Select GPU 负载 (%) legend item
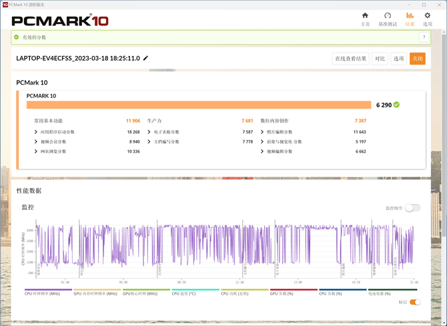This screenshot has width=447, height=326. pos(294,292)
